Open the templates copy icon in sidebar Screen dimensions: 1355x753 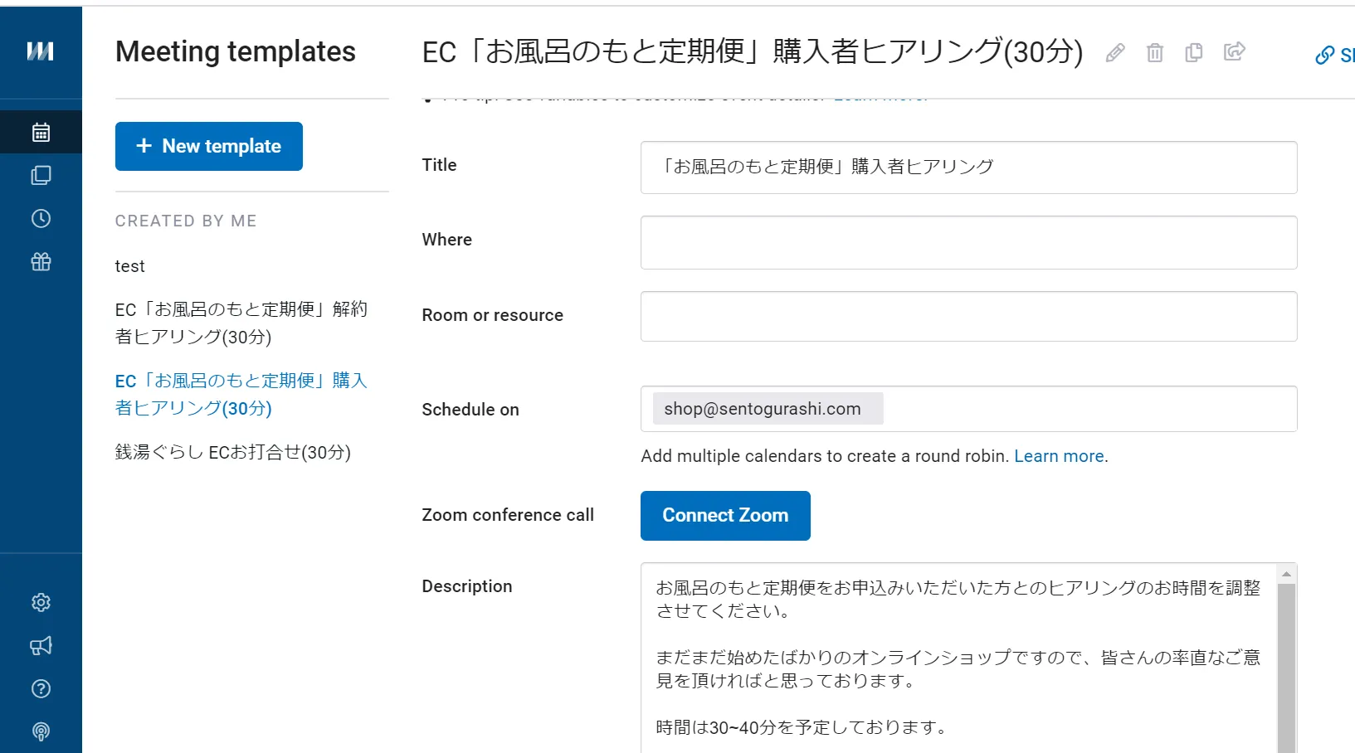41,175
